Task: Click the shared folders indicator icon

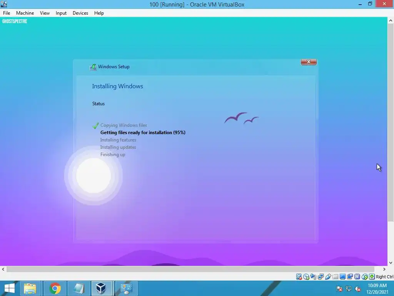Action: coord(336,277)
